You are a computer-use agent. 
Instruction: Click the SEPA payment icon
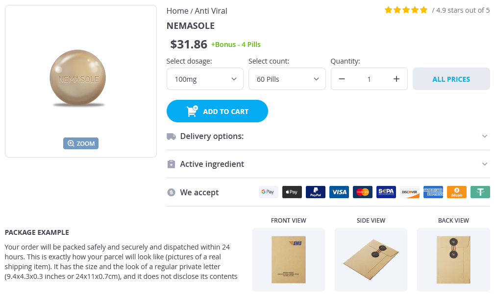pos(386,192)
